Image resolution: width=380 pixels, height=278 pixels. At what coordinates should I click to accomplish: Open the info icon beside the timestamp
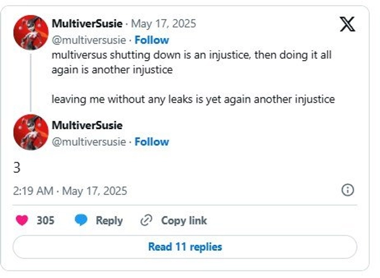coord(347,190)
